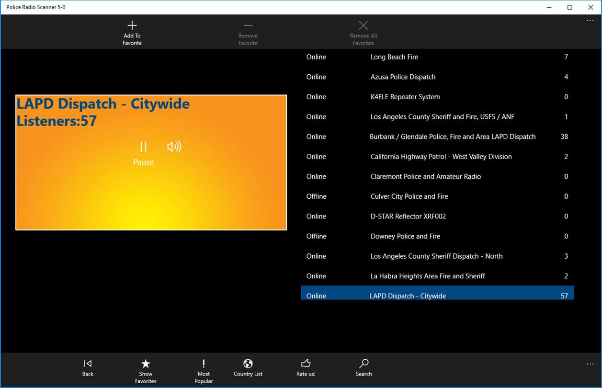Expand top app bar ellipsis menu
The height and width of the screenshot is (388, 602).
point(590,21)
